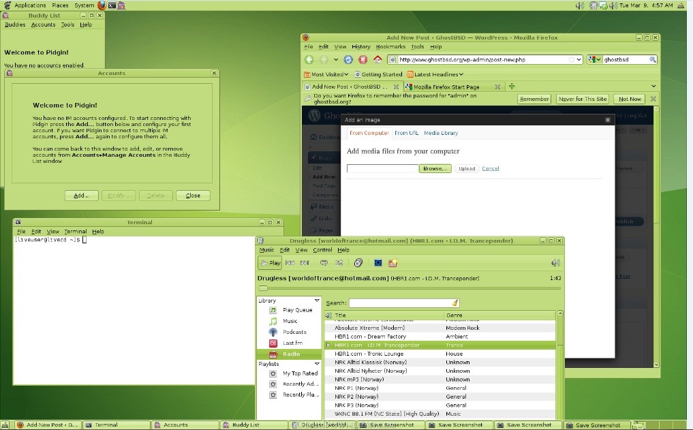This screenshot has height=430, width=693.
Task: Click Firefox back arrow button
Action: tap(309, 59)
